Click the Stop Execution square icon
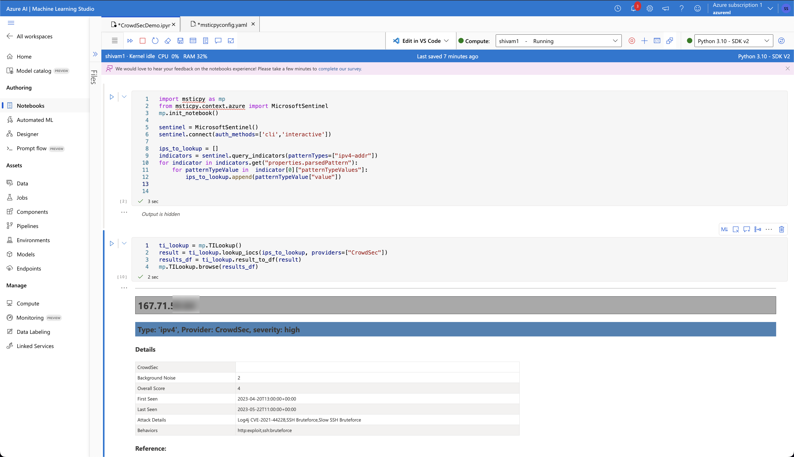The image size is (794, 457). 142,40
